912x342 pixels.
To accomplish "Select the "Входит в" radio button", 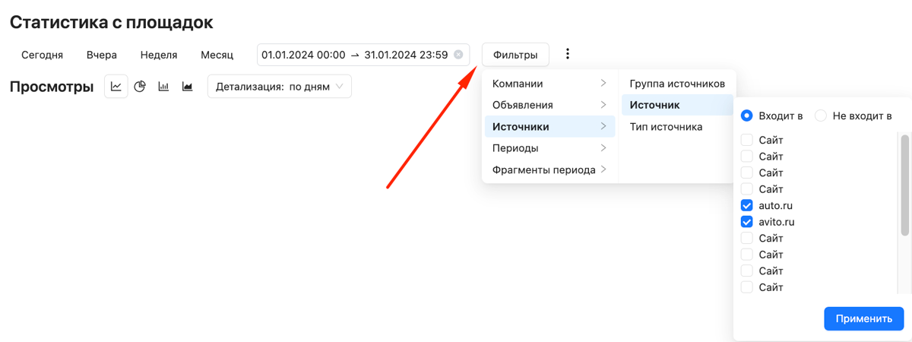I will coord(747,116).
